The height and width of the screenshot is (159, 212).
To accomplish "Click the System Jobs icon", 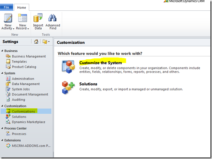I will tap(8, 89).
